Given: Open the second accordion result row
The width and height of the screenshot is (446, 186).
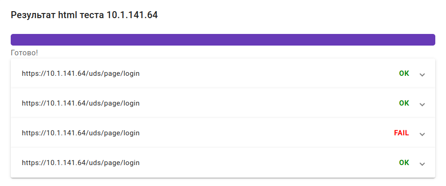Looking at the screenshot, I should 223,103.
